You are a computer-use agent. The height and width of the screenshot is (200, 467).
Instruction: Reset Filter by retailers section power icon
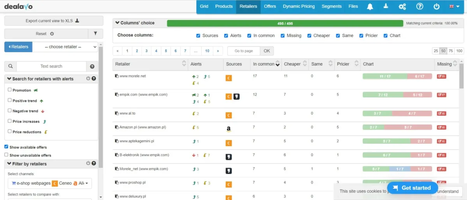[88, 163]
